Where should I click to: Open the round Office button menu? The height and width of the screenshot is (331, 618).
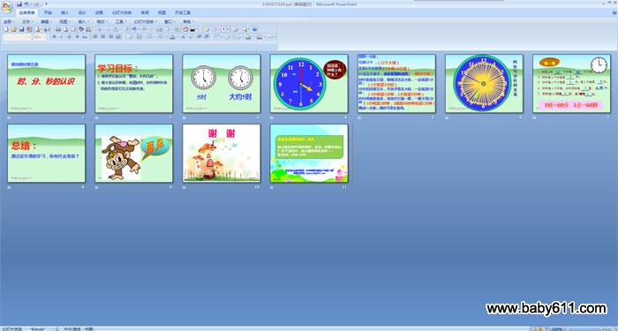click(x=7, y=7)
